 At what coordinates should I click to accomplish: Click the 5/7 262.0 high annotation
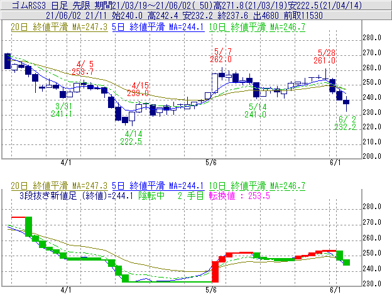(221, 55)
